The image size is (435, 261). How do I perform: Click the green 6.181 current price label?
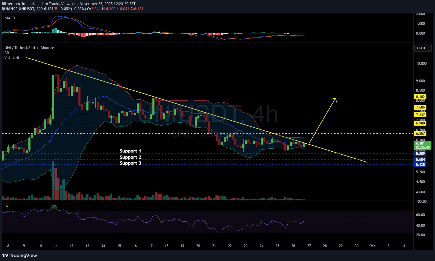[x=420, y=143]
